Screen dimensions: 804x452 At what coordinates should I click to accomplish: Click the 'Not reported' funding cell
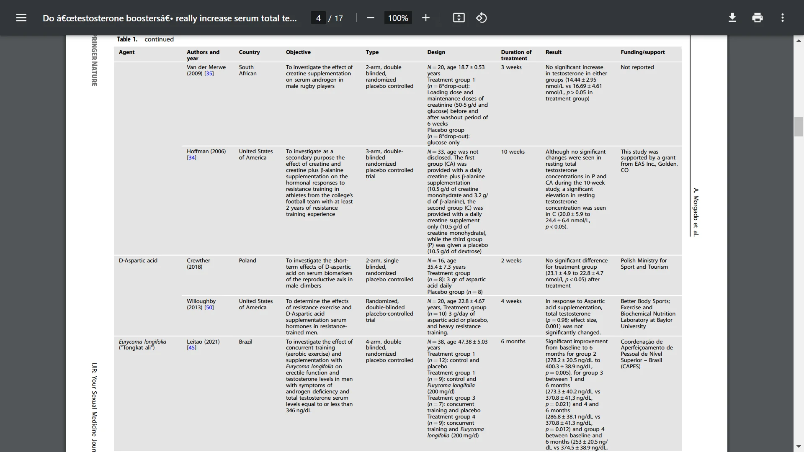coord(637,67)
